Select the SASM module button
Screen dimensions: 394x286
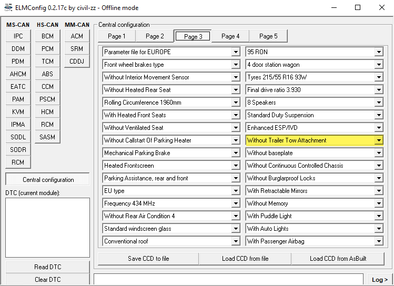coord(47,137)
